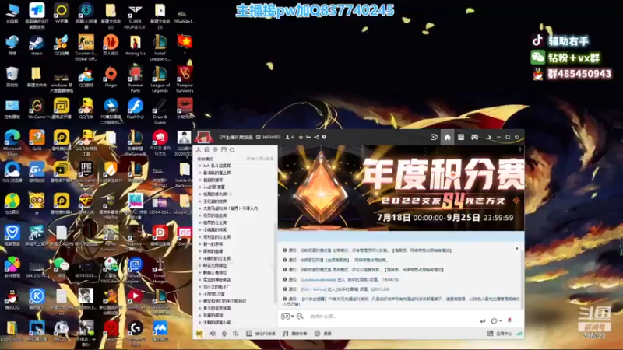Click the annual points tournament banner
The width and height of the screenshot is (623, 350).
click(401, 187)
